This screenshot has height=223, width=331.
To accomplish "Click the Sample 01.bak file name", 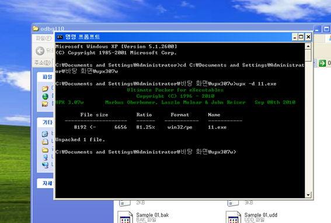I will coord(152,215).
